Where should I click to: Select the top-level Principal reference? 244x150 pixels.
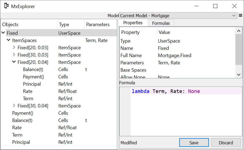(x=21, y=142)
